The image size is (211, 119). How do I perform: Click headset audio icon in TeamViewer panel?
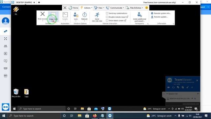(x=173, y=87)
